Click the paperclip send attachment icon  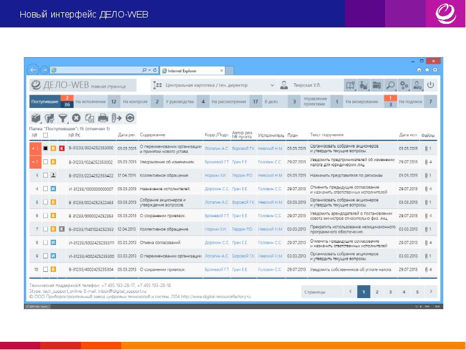click(116, 117)
